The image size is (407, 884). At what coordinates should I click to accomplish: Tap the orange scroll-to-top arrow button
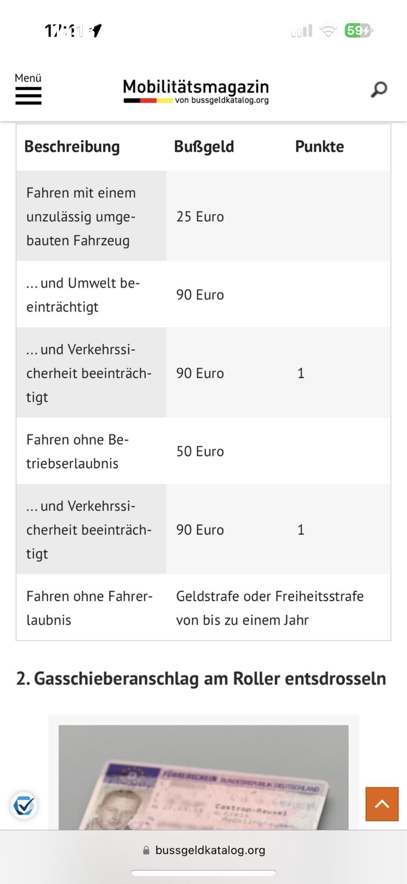(382, 804)
